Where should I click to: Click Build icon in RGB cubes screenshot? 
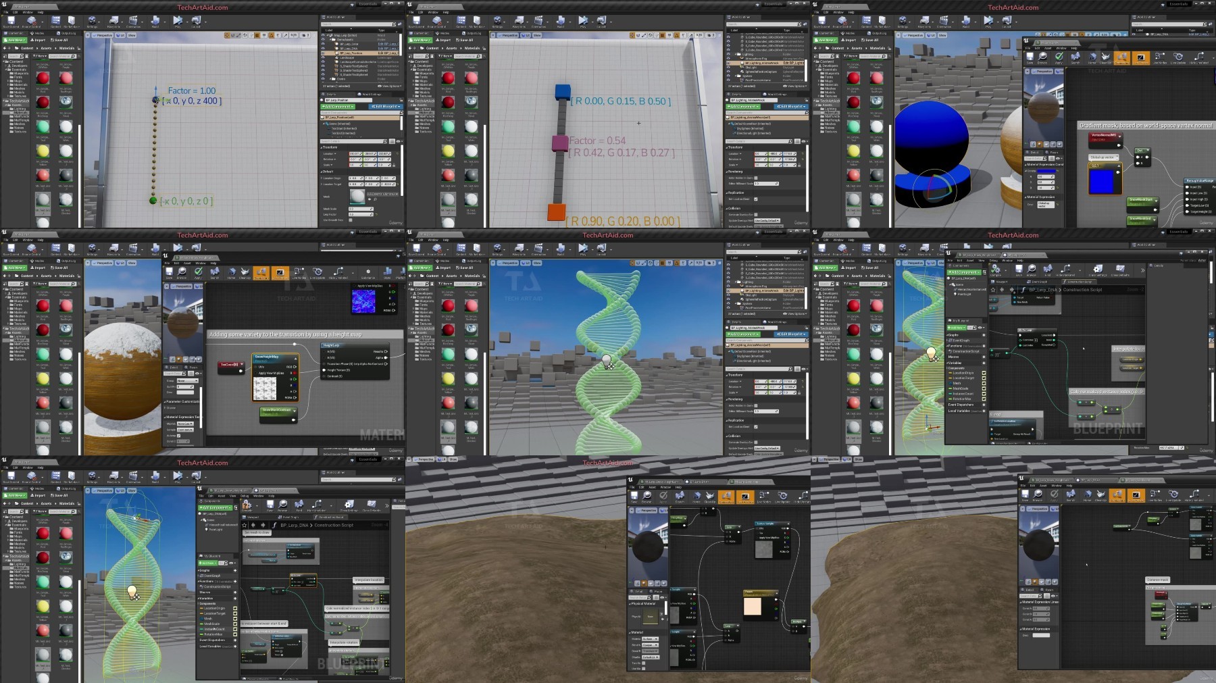560,22
